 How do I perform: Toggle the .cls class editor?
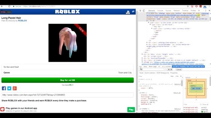177,76
